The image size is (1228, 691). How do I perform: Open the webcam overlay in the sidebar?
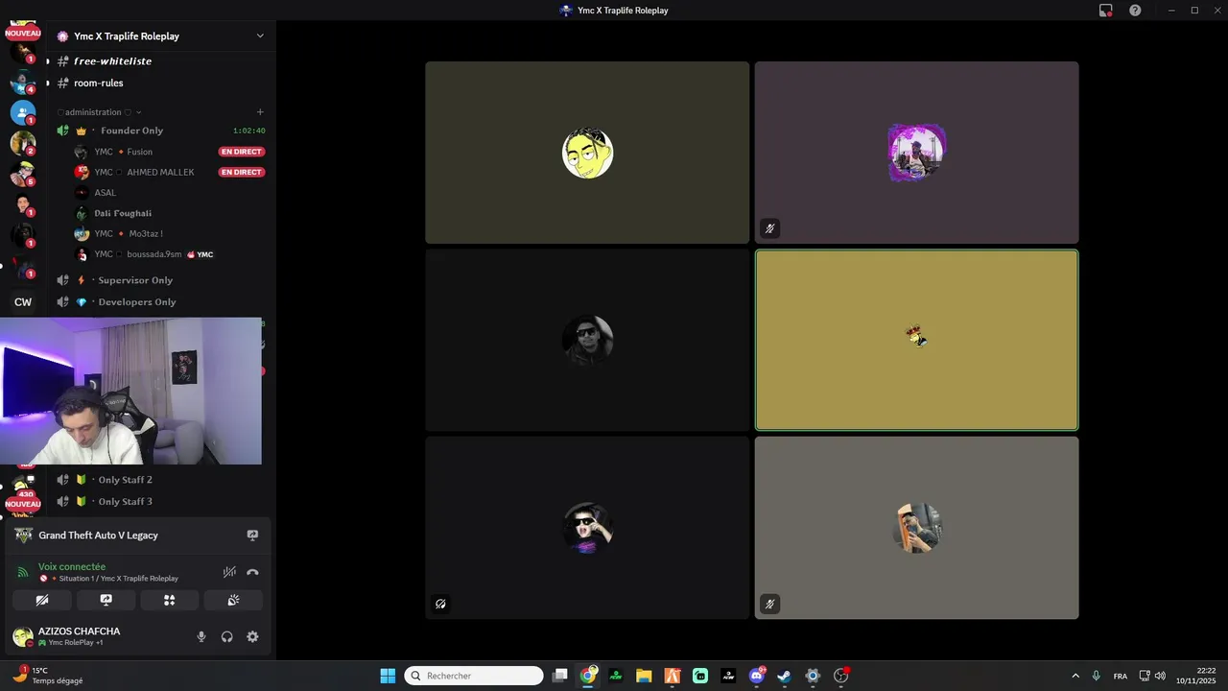click(x=130, y=392)
